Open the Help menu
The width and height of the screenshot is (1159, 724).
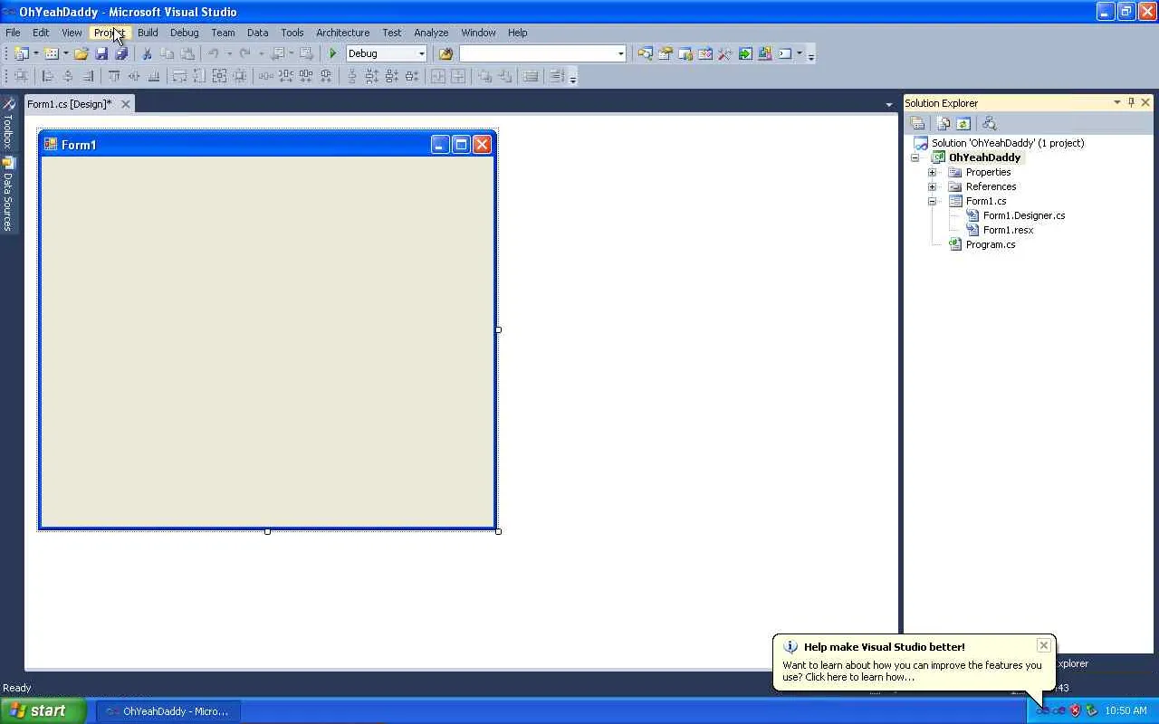tap(517, 33)
